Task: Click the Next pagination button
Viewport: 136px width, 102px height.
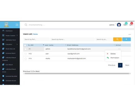Action: pyautogui.click(x=127, y=65)
